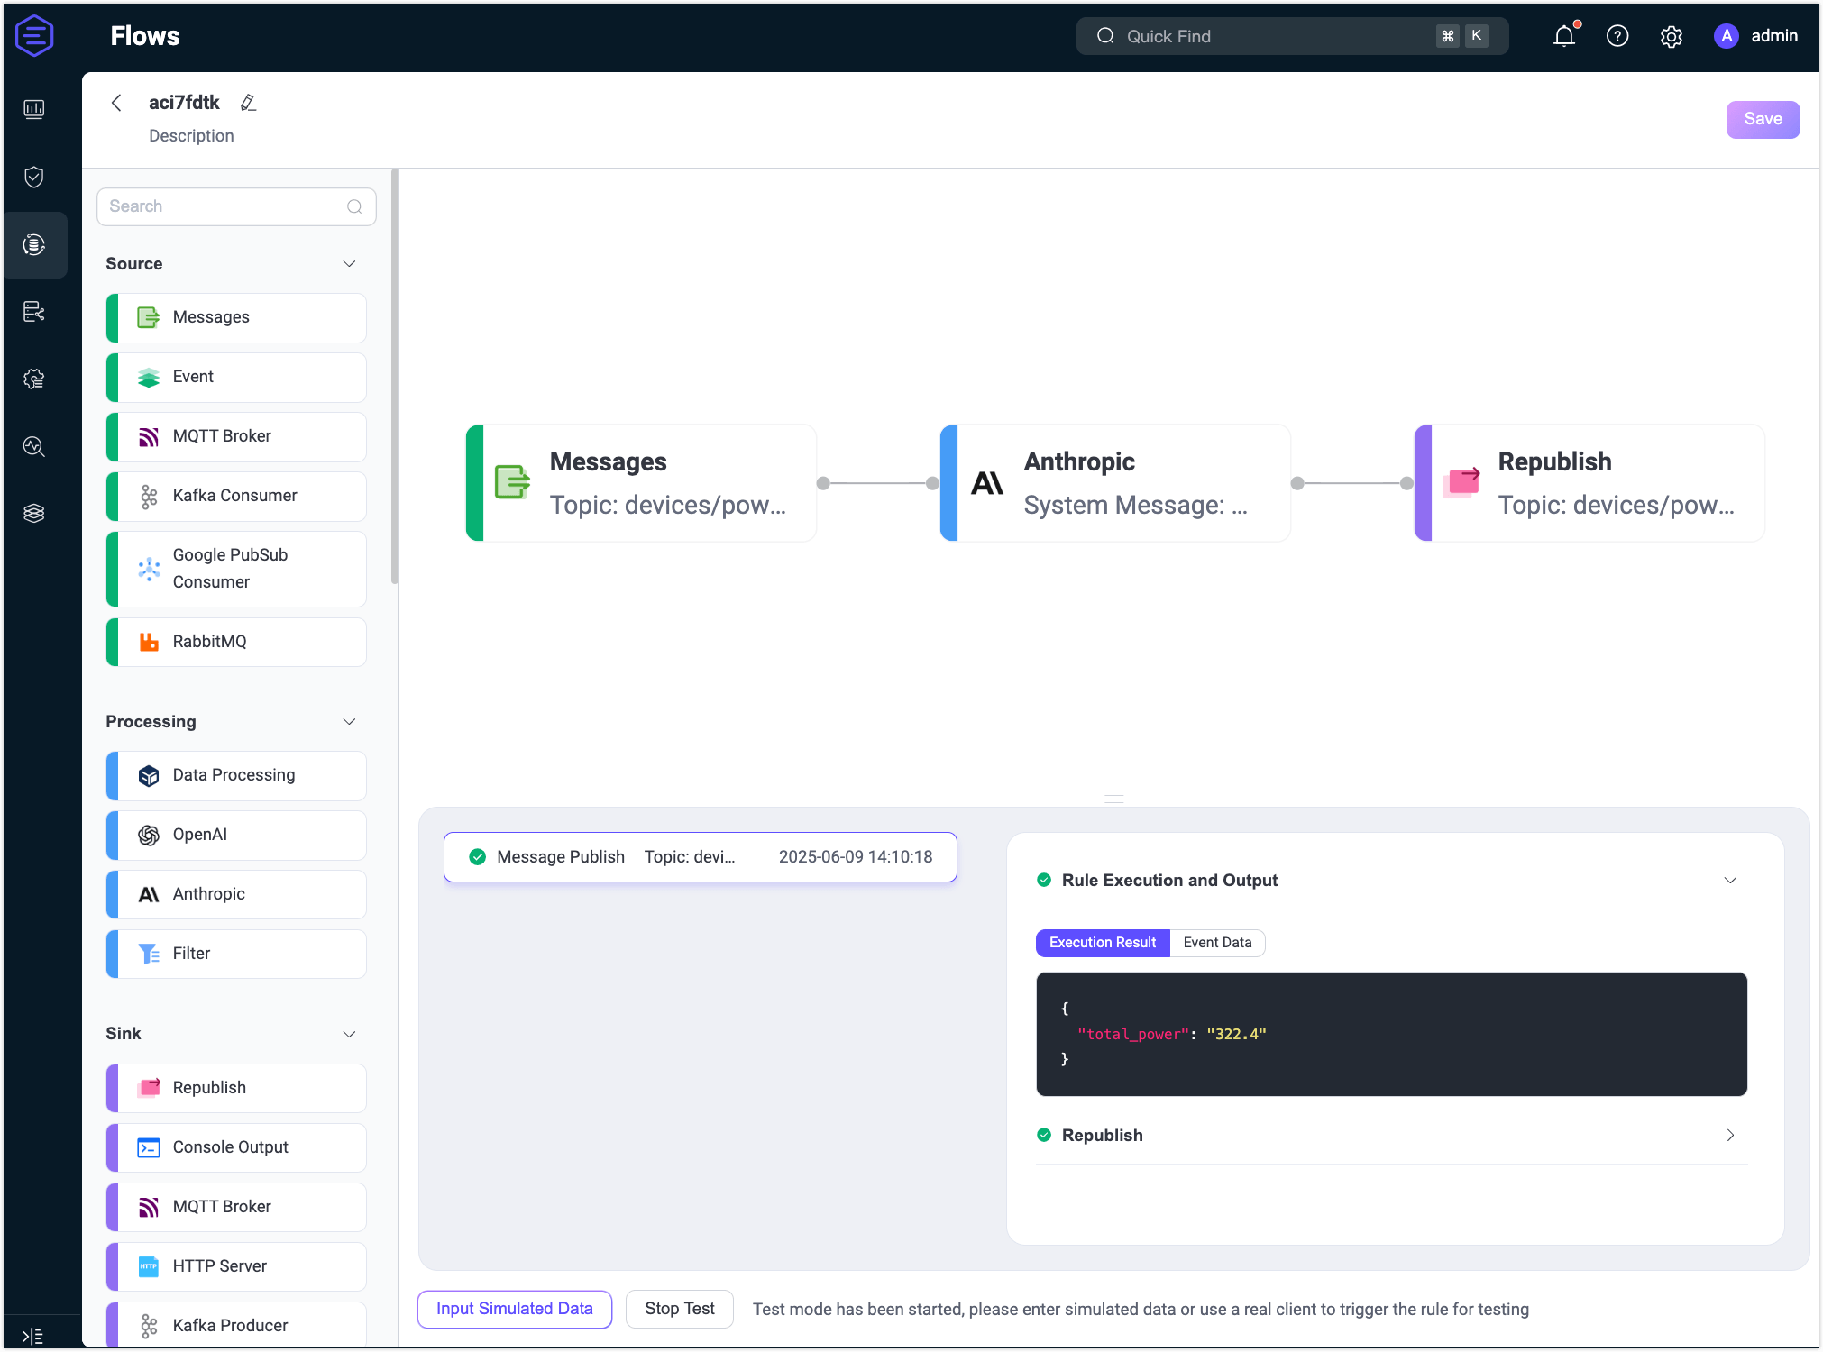This screenshot has height=1352, width=1823.
Task: Collapse Rule Execution and Output panel
Action: (1730, 880)
